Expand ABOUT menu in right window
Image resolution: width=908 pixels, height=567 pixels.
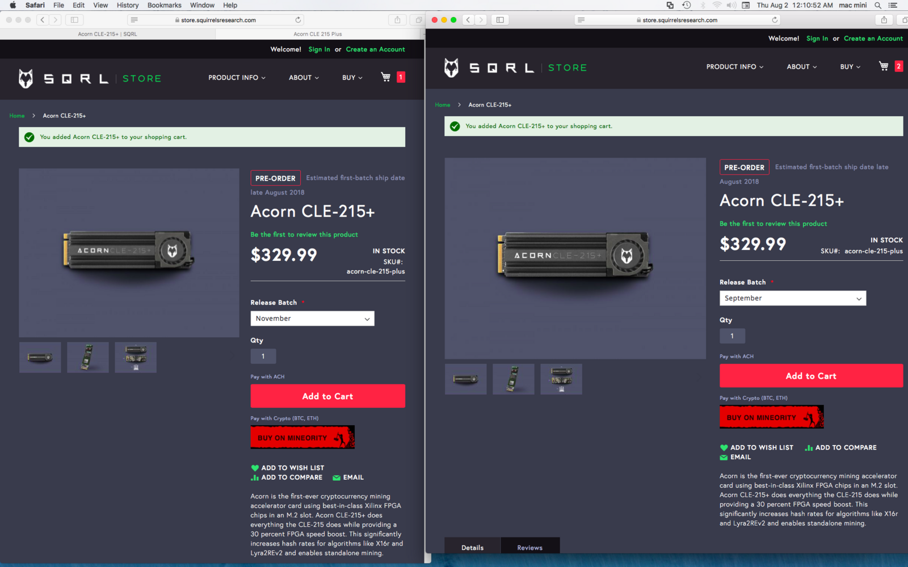tap(802, 67)
